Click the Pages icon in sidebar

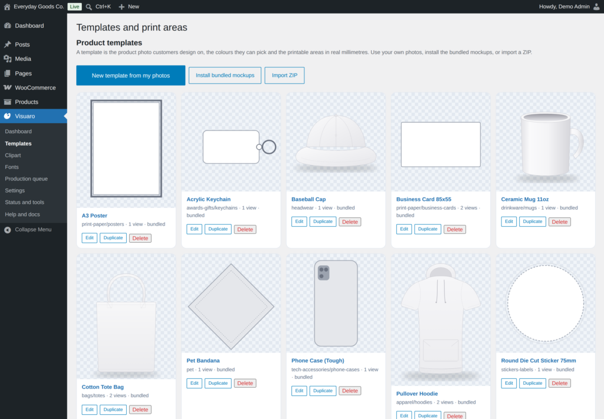(7, 73)
